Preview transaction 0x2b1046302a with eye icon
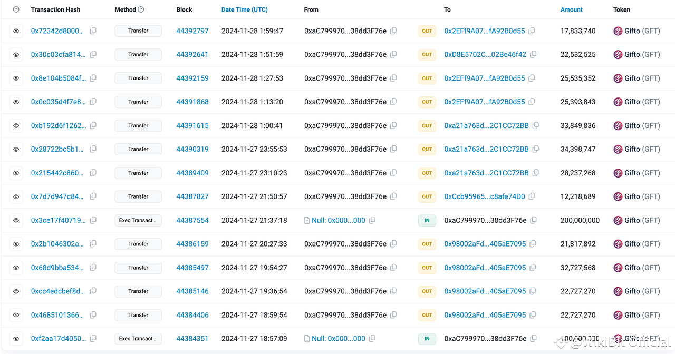The image size is (675, 354). [x=16, y=244]
